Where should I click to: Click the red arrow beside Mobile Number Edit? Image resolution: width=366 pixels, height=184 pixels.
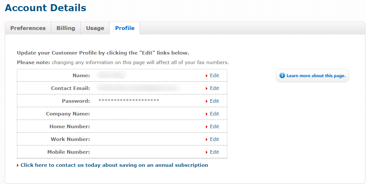206,152
